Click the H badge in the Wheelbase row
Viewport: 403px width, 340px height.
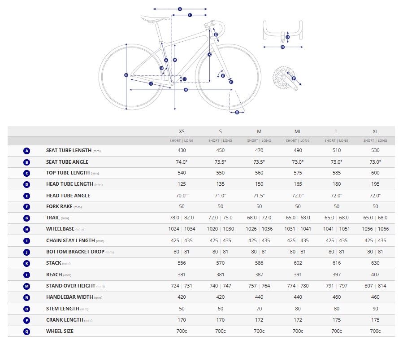tap(26, 229)
